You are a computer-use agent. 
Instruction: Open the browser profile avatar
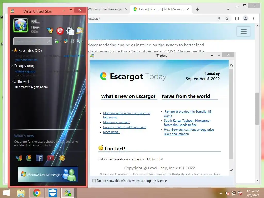[x=245, y=18]
